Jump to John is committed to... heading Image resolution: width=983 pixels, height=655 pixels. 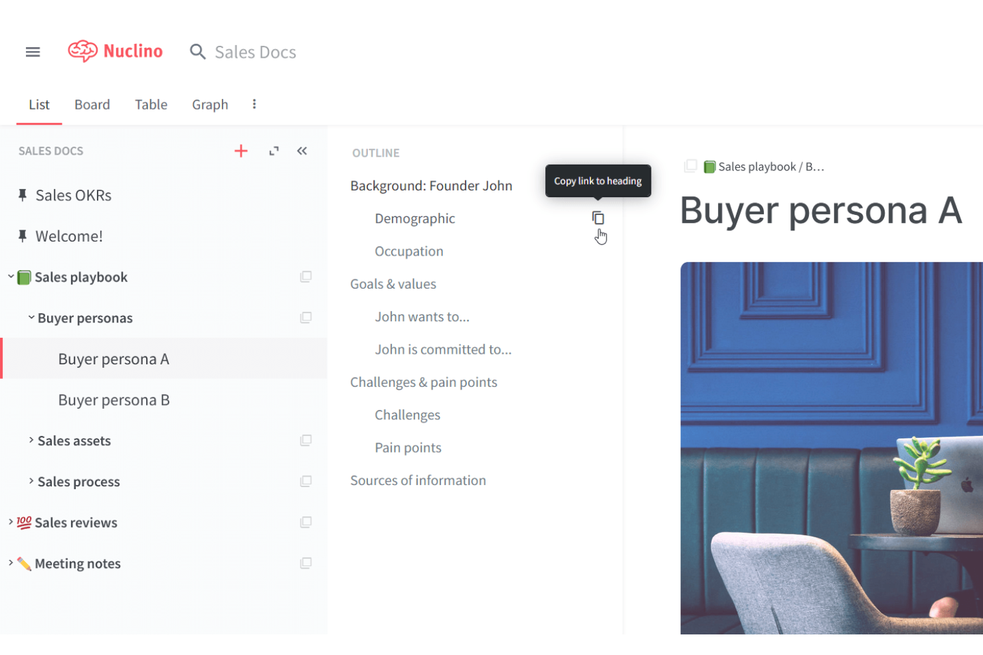pos(443,350)
